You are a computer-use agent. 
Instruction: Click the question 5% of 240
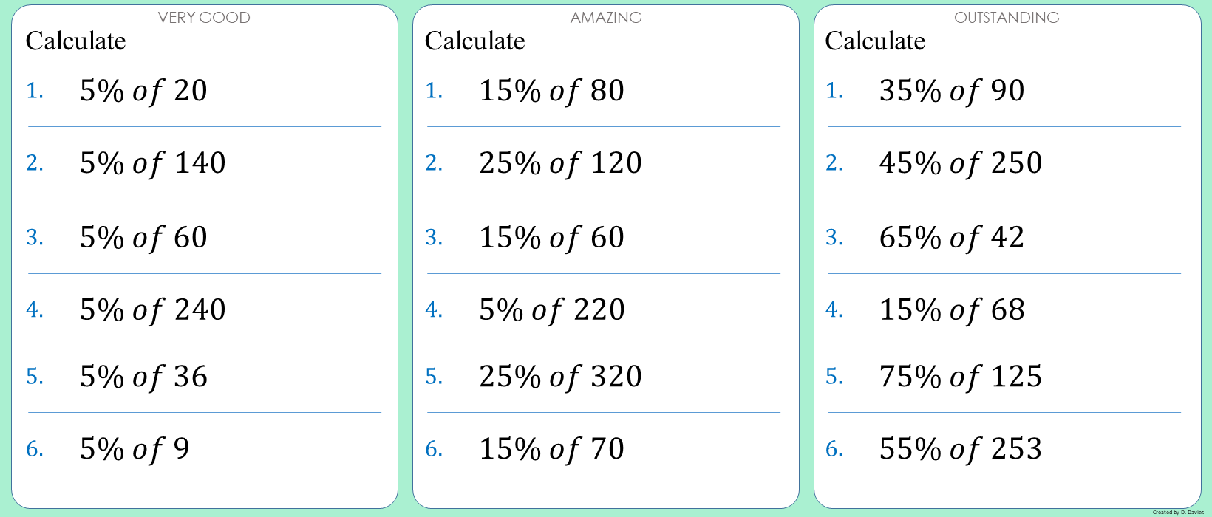(x=152, y=310)
